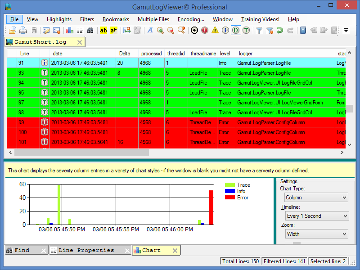Open the Chart Type dropdown showing Column

click(316, 198)
